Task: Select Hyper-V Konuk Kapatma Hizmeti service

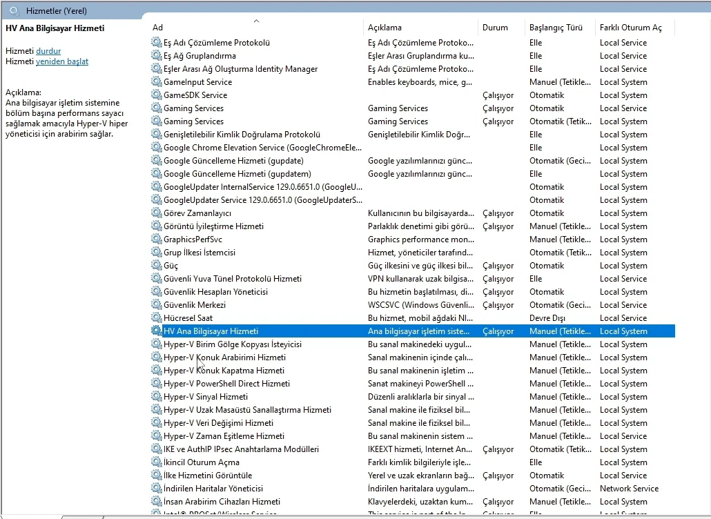Action: (224, 371)
